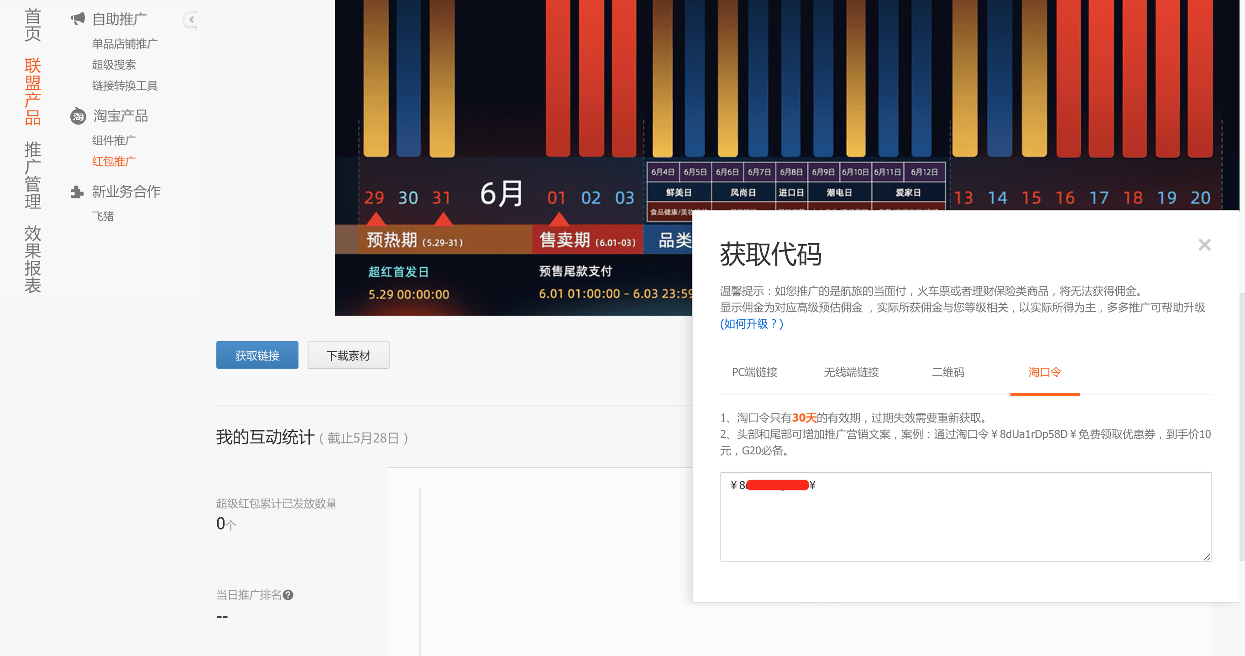Switch to the PC端链接 tab
Image resolution: width=1245 pixels, height=656 pixels.
754,372
